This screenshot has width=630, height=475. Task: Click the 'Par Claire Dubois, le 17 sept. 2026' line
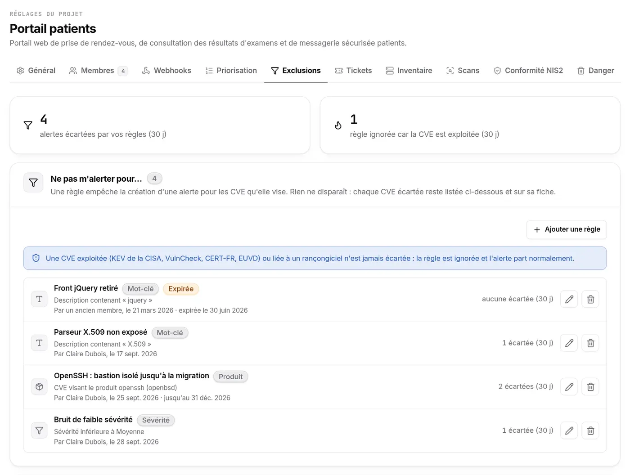tap(105, 354)
